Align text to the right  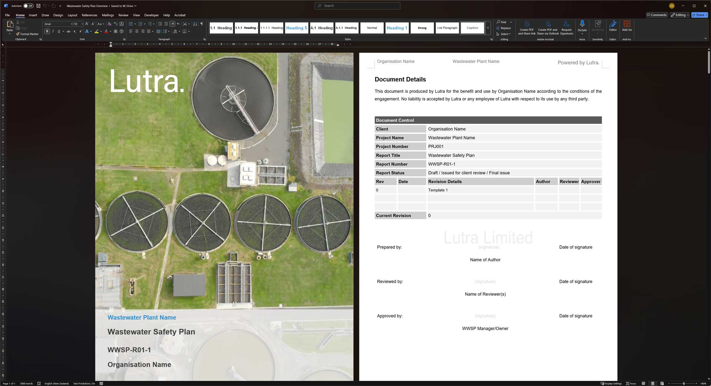pyautogui.click(x=143, y=31)
